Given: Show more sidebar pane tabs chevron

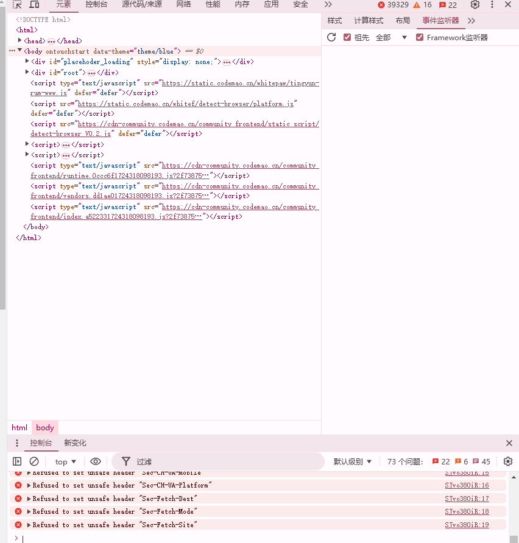Looking at the screenshot, I should tap(471, 21).
